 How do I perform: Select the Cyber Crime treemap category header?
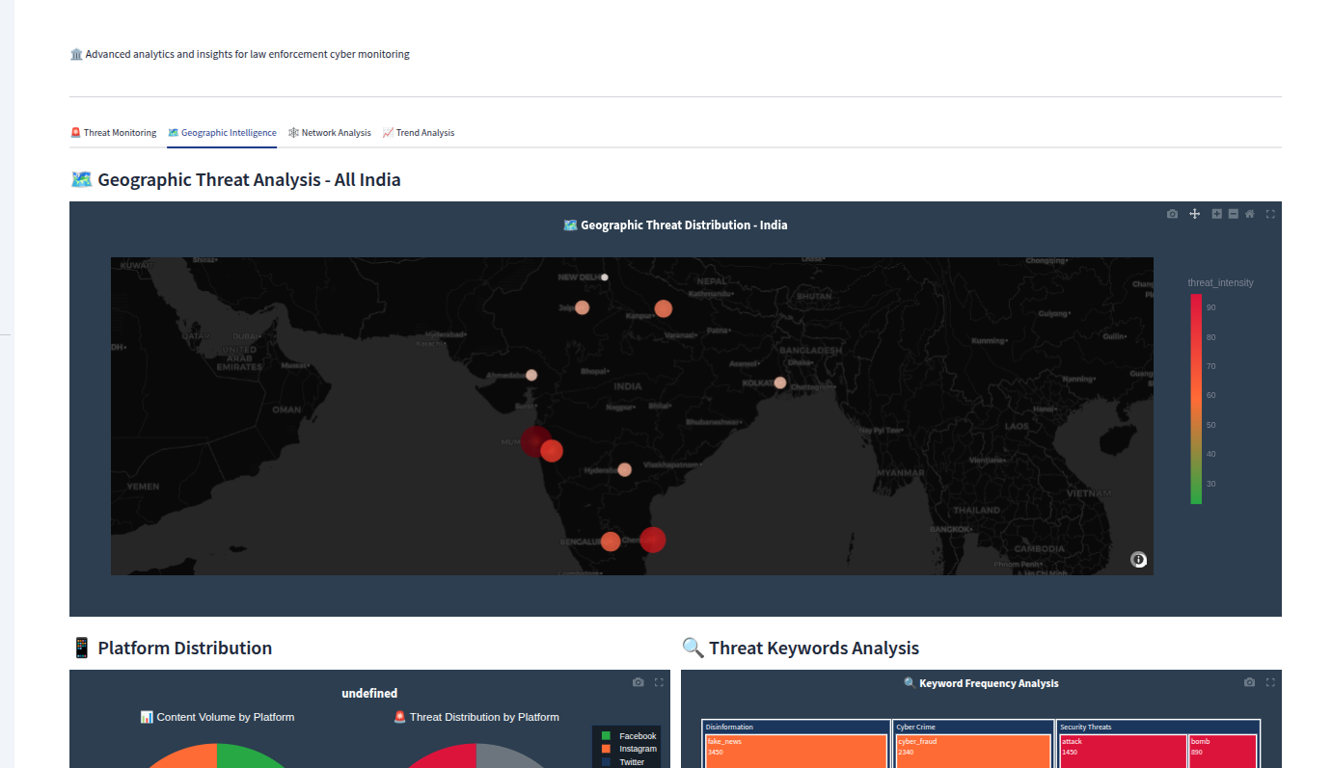point(974,727)
